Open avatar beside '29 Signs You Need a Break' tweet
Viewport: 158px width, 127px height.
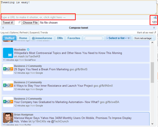8,69
